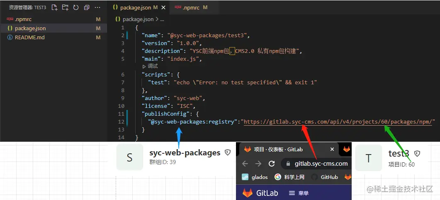
Task: Click the 项目ID: 60 text
Action: [401, 164]
